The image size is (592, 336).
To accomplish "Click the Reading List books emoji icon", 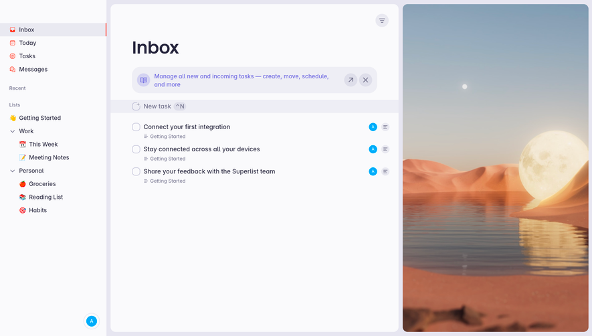I will coord(23,197).
